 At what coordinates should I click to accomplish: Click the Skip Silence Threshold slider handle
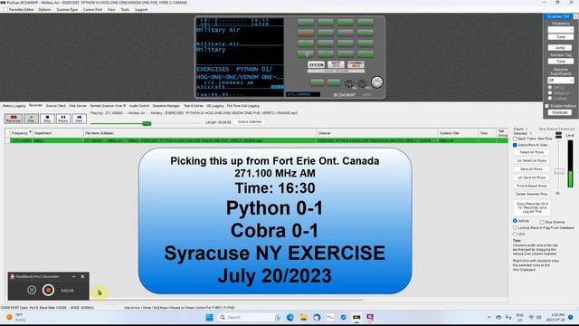pos(559,171)
